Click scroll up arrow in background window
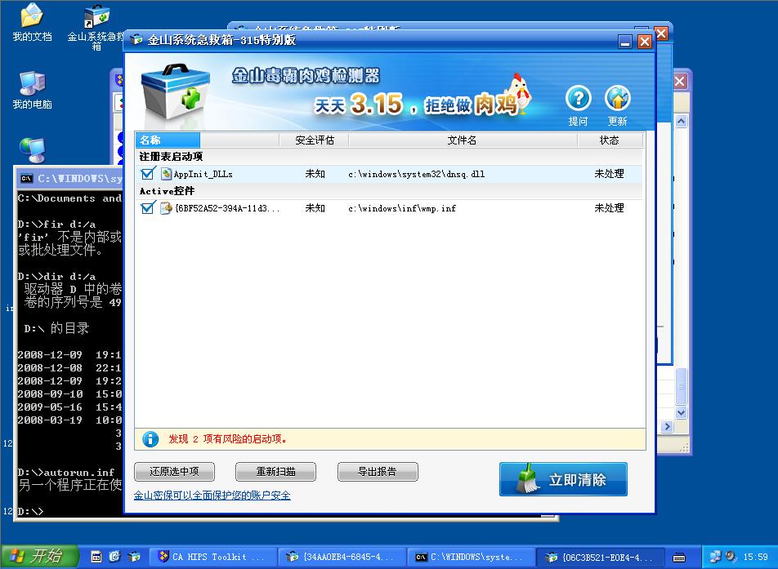The width and height of the screenshot is (778, 569). pyautogui.click(x=682, y=121)
